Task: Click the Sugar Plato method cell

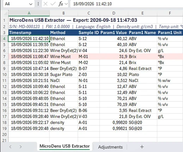Action: tap(63, 75)
